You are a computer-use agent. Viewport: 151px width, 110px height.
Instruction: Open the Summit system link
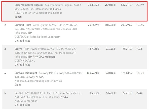(x=19, y=25)
